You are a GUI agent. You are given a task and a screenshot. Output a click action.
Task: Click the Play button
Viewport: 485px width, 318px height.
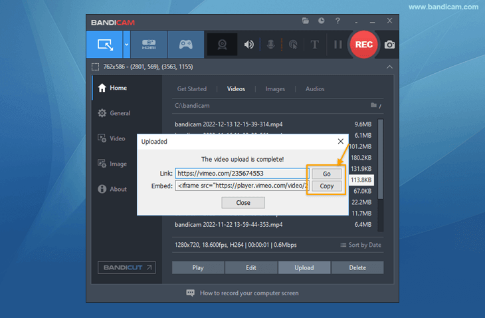(x=198, y=267)
